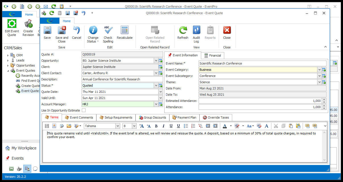Open Events navigation section
The image size is (343, 182).
(15, 158)
